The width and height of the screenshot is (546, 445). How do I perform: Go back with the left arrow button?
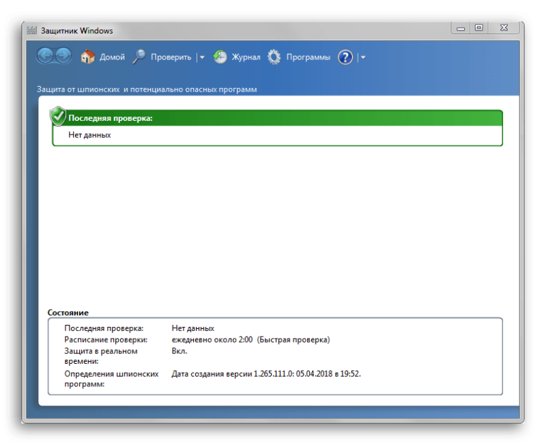point(45,56)
